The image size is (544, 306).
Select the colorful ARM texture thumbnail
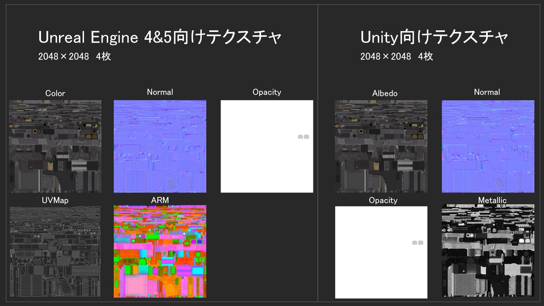(160, 251)
